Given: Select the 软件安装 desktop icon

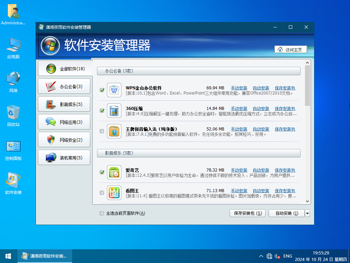Looking at the screenshot, I should tap(13, 184).
